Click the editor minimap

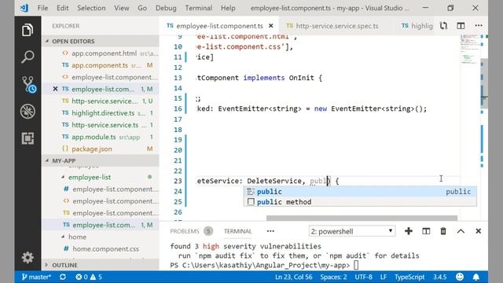pos(470,127)
